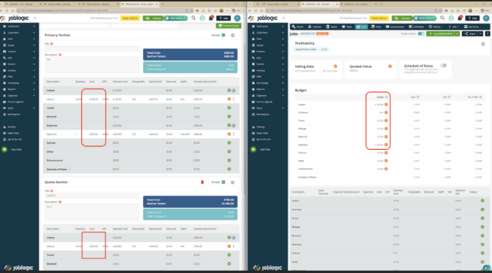
Task: Open the notifications bell in the right window
Action: (460, 18)
